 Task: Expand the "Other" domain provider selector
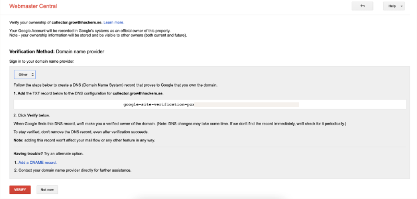[25, 75]
